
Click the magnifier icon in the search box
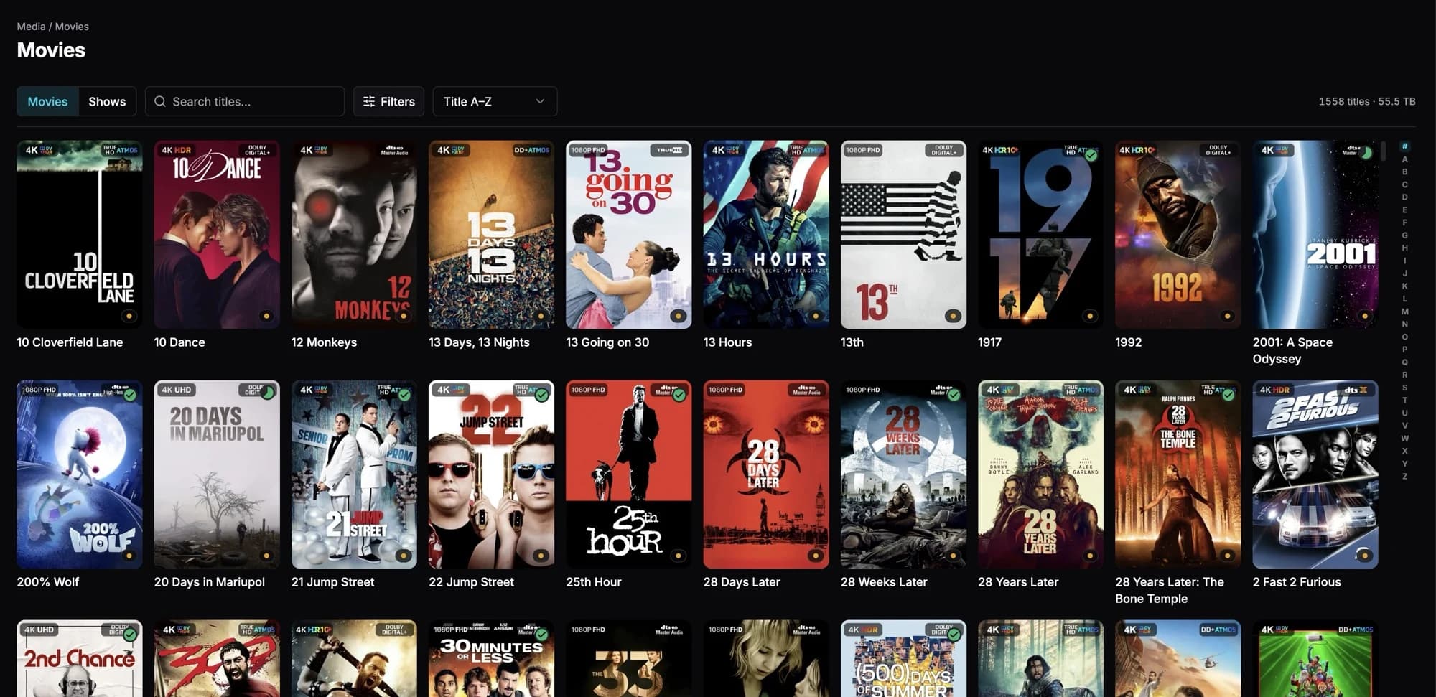(x=160, y=101)
